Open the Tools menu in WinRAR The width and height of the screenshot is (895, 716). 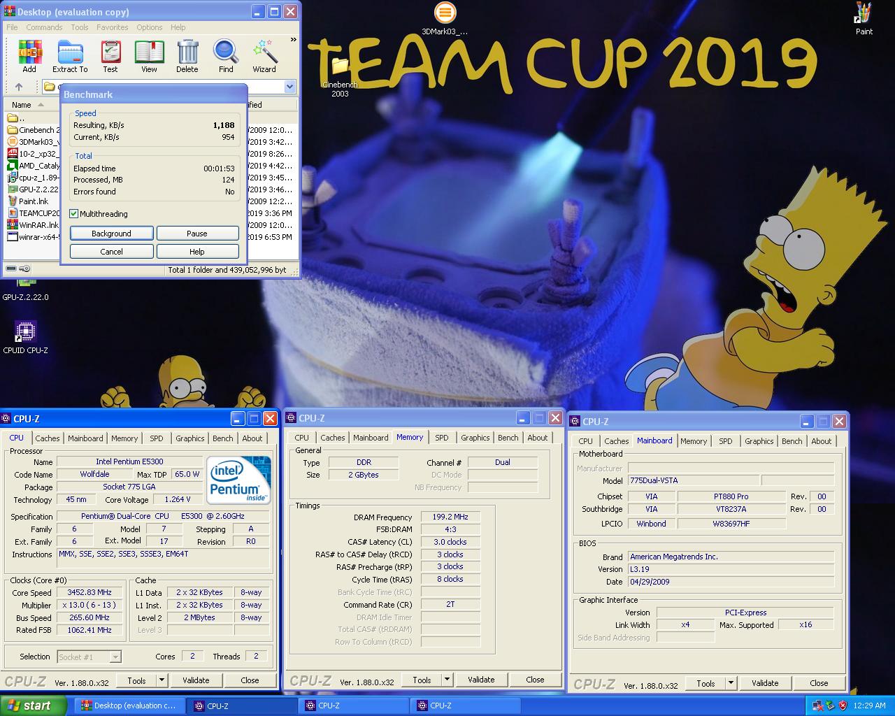click(x=80, y=27)
